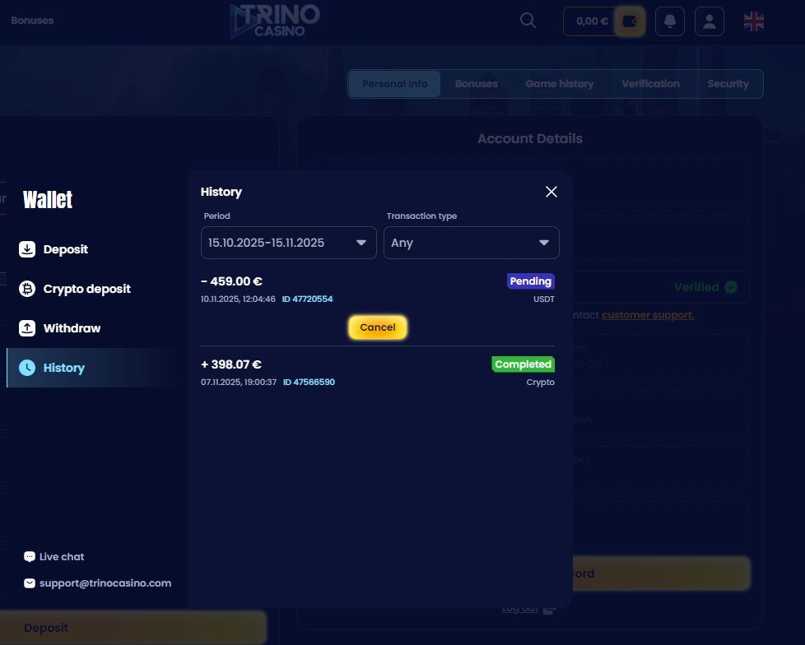The image size is (805, 645).
Task: Click the customer support link
Action: tap(647, 315)
